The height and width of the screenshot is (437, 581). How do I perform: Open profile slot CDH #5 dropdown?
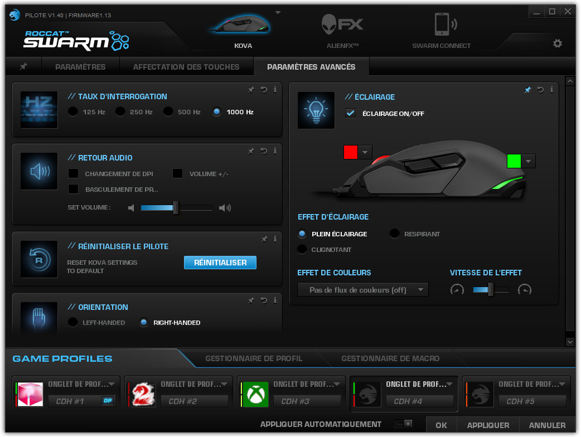pos(562,384)
